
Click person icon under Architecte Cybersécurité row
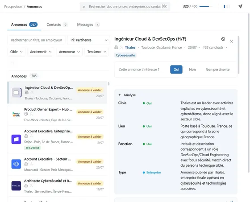(31, 186)
